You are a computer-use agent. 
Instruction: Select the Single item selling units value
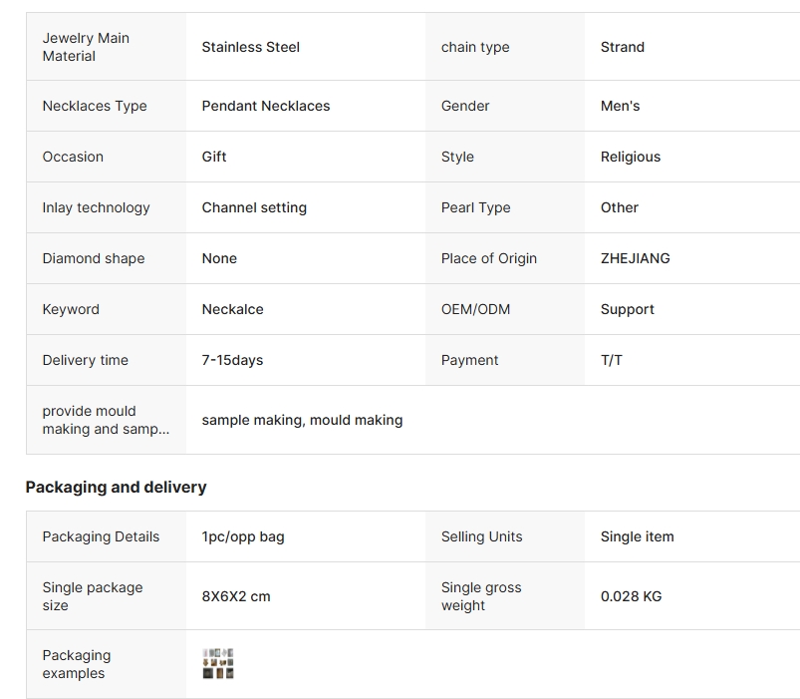tap(638, 536)
